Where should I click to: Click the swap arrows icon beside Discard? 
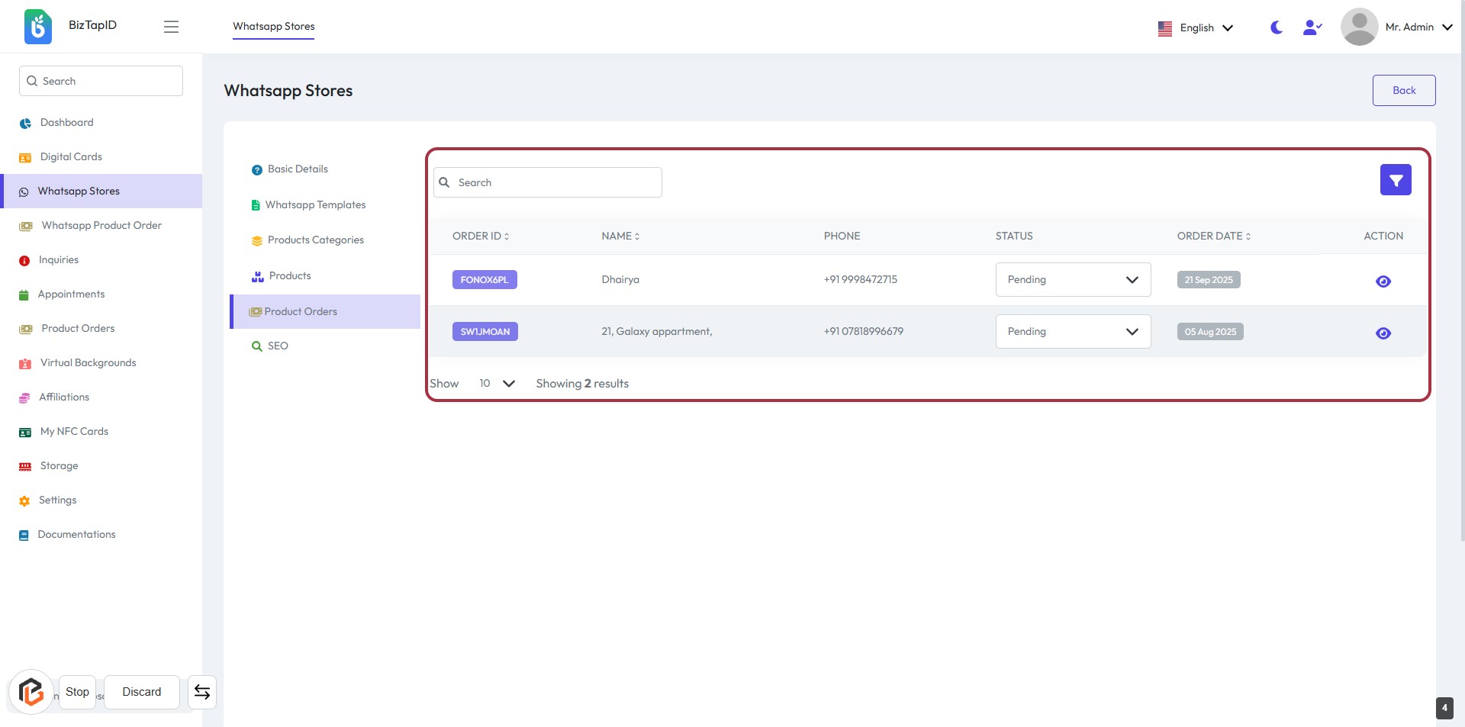(202, 692)
